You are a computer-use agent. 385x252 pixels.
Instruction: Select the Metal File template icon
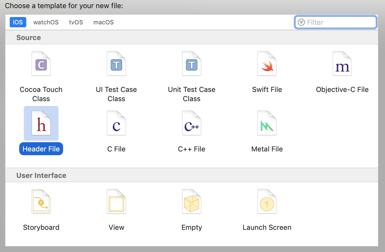pos(267,123)
